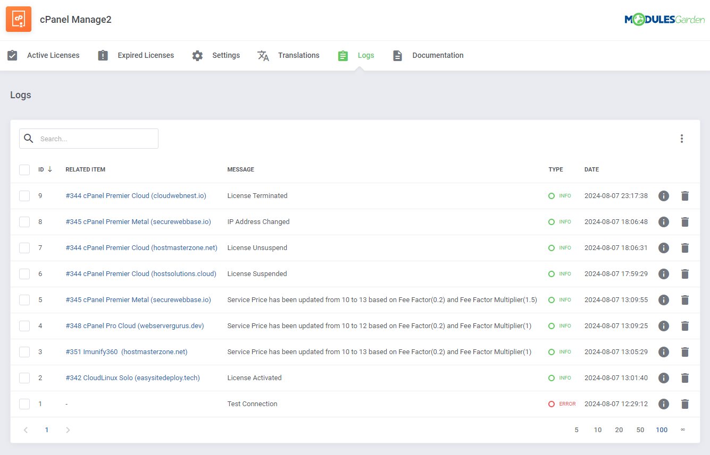Delete log 2 License Activated
The image size is (710, 455).
(685, 378)
